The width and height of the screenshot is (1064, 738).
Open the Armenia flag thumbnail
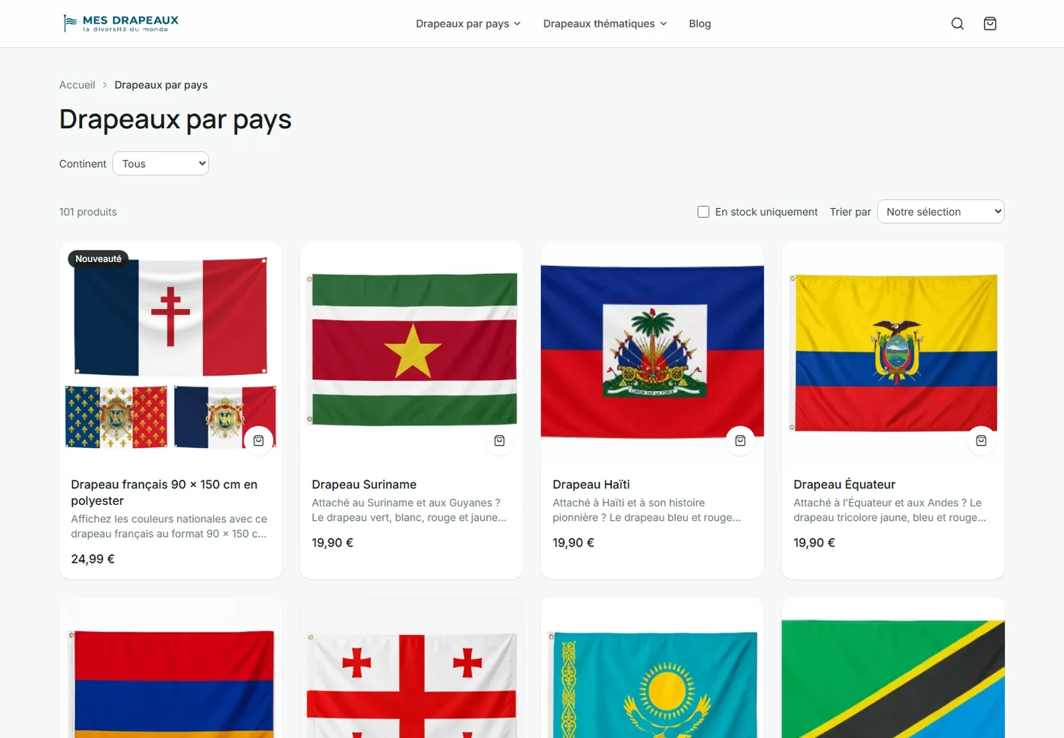pyautogui.click(x=170, y=668)
